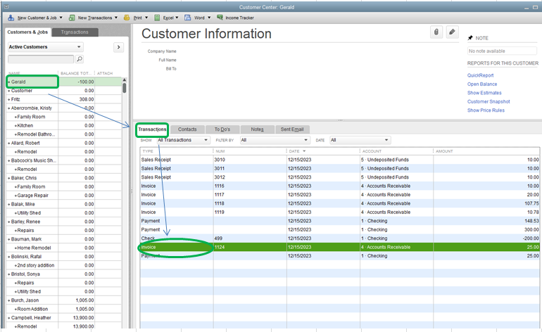Screen dimensions: 542x332
Task: Sort by DATE column header
Action: tap(323, 151)
